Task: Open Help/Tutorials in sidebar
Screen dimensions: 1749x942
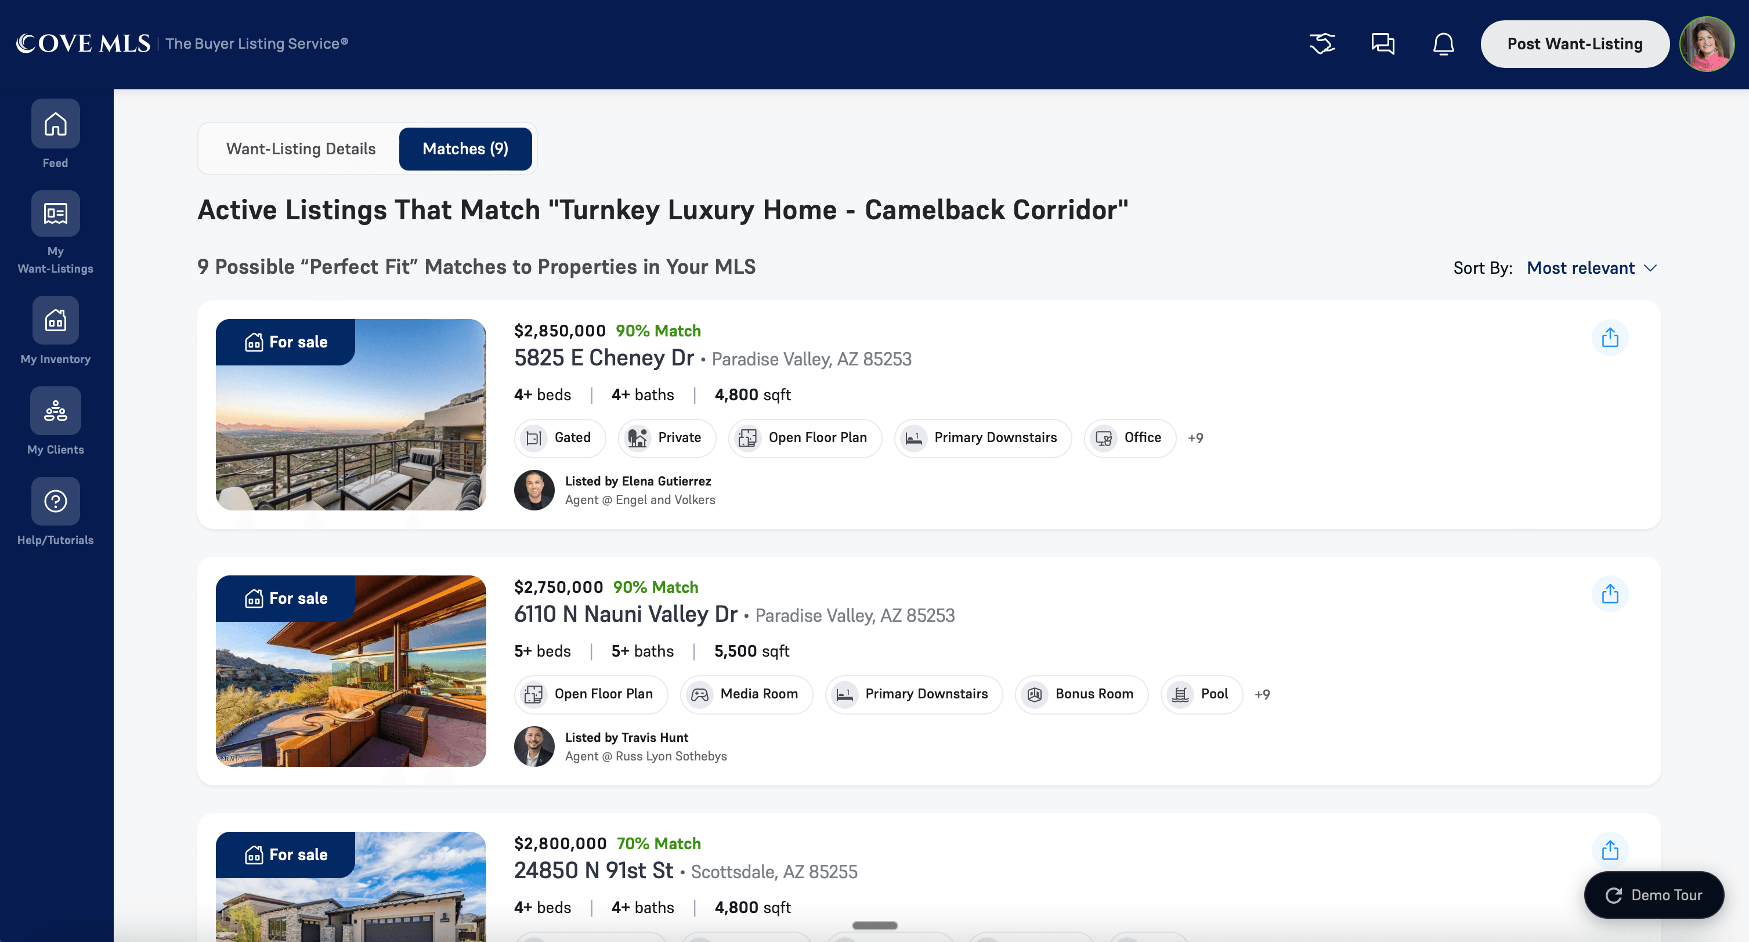Action: 55,501
